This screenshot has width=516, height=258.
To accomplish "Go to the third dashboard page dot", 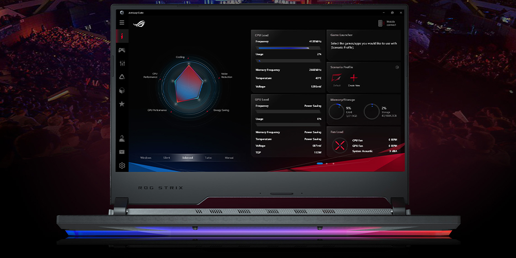I will [333, 163].
